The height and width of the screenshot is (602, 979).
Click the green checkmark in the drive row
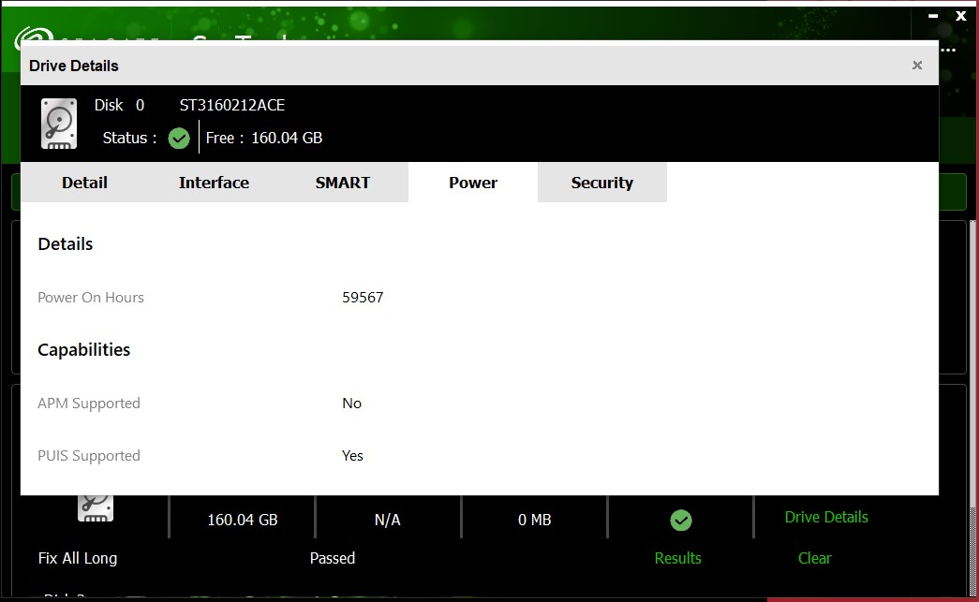tap(681, 520)
